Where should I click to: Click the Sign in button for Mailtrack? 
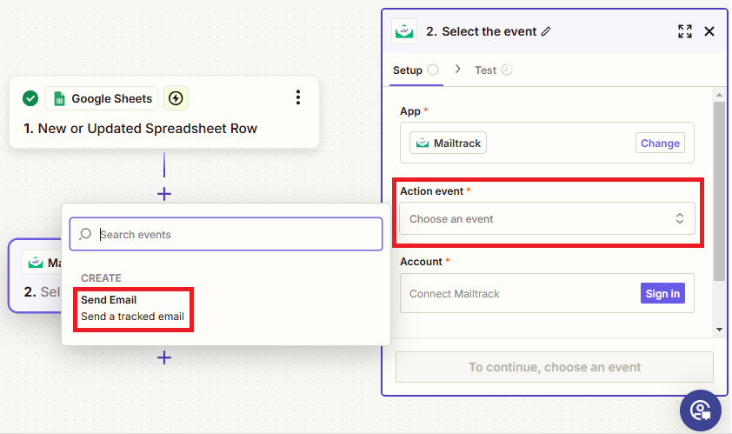(x=662, y=294)
